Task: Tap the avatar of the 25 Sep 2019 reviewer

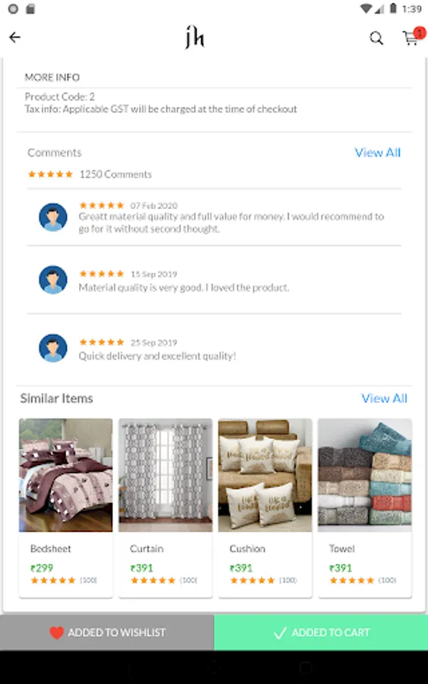Action: pos(52,347)
